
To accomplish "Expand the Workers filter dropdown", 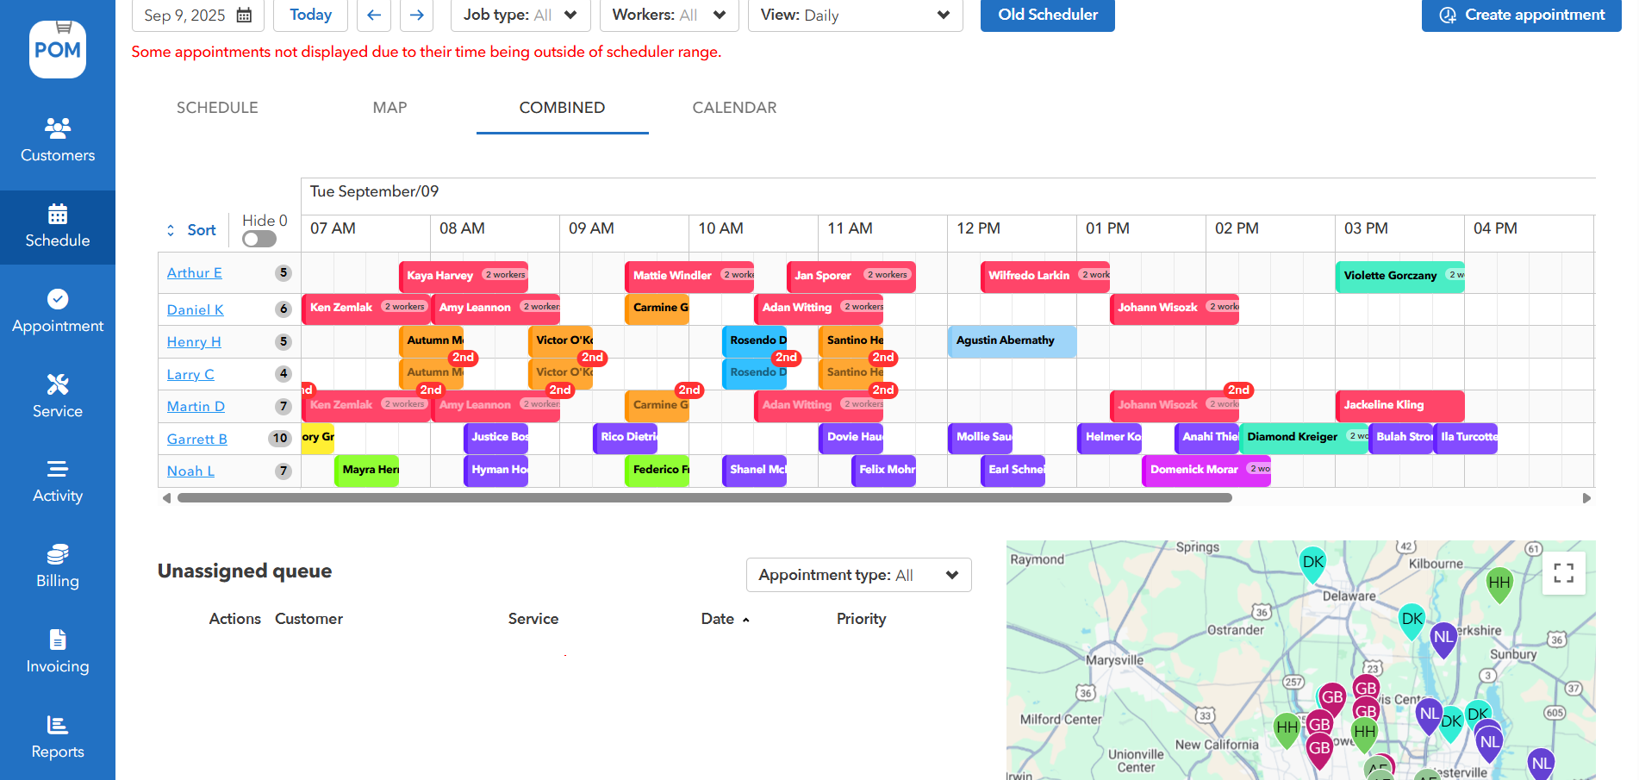I will point(669,15).
